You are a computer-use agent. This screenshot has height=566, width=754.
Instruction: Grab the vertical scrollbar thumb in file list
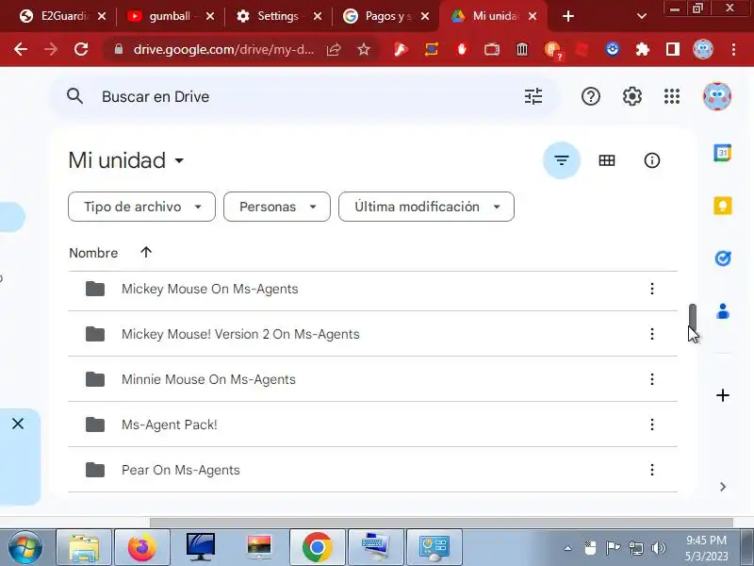click(692, 316)
